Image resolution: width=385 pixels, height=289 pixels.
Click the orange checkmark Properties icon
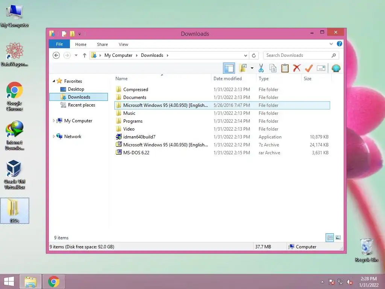tap(309, 68)
